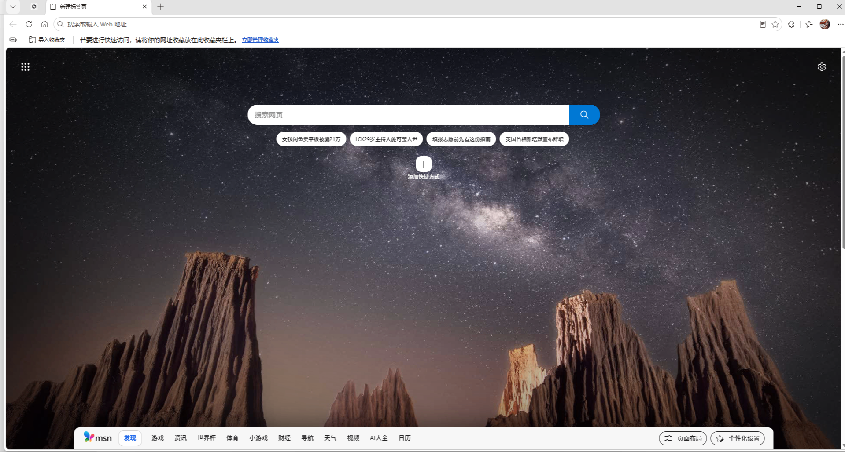
Task: Open the profile avatar menu
Action: [825, 24]
